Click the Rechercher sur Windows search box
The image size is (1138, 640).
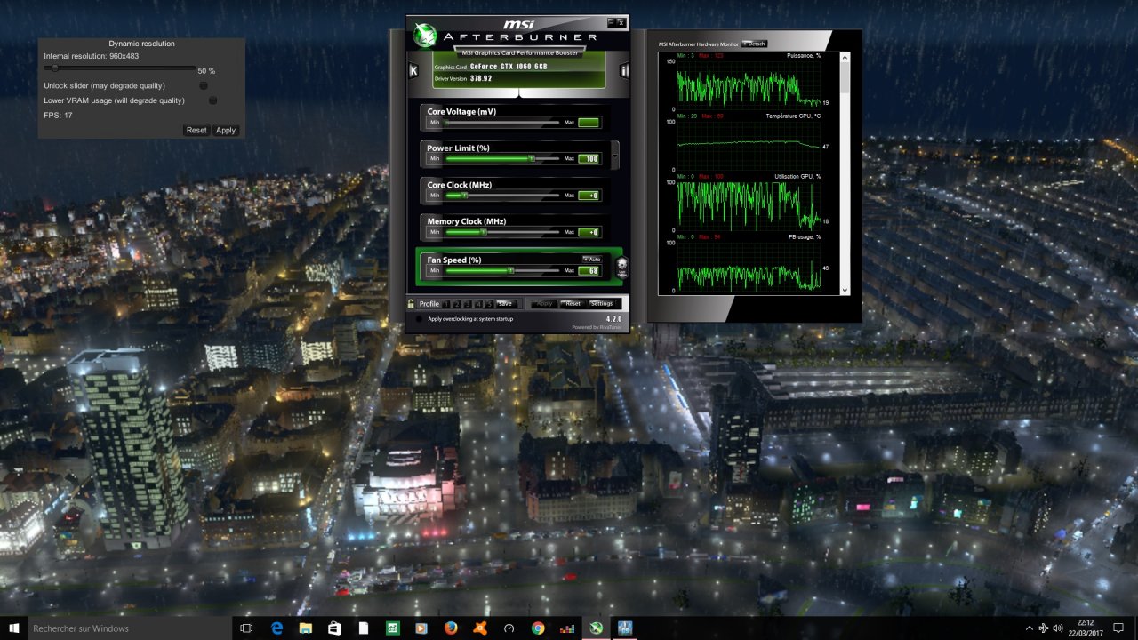coord(131,628)
